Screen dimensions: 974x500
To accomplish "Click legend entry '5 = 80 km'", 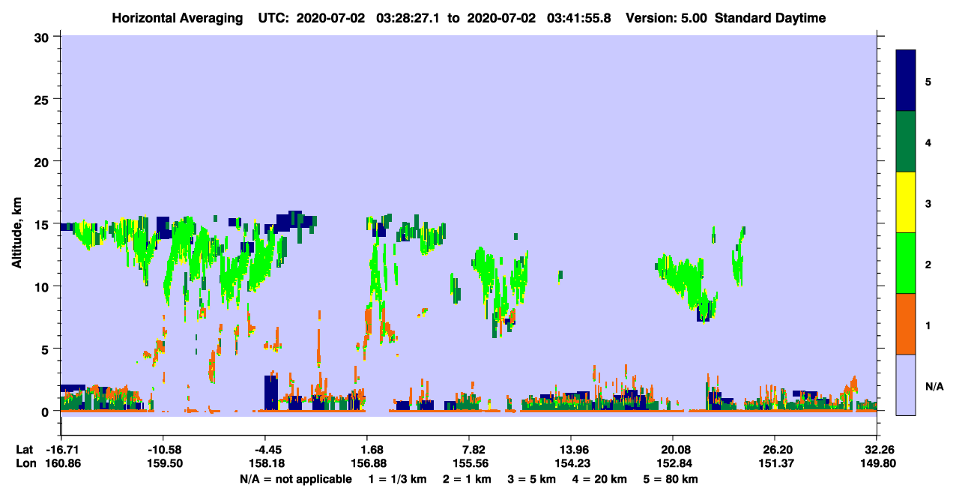I will [x=670, y=479].
